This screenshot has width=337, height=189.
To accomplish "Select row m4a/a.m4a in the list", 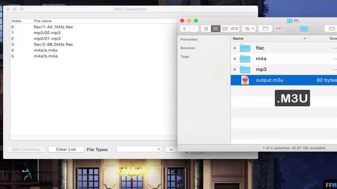I will point(94,50).
